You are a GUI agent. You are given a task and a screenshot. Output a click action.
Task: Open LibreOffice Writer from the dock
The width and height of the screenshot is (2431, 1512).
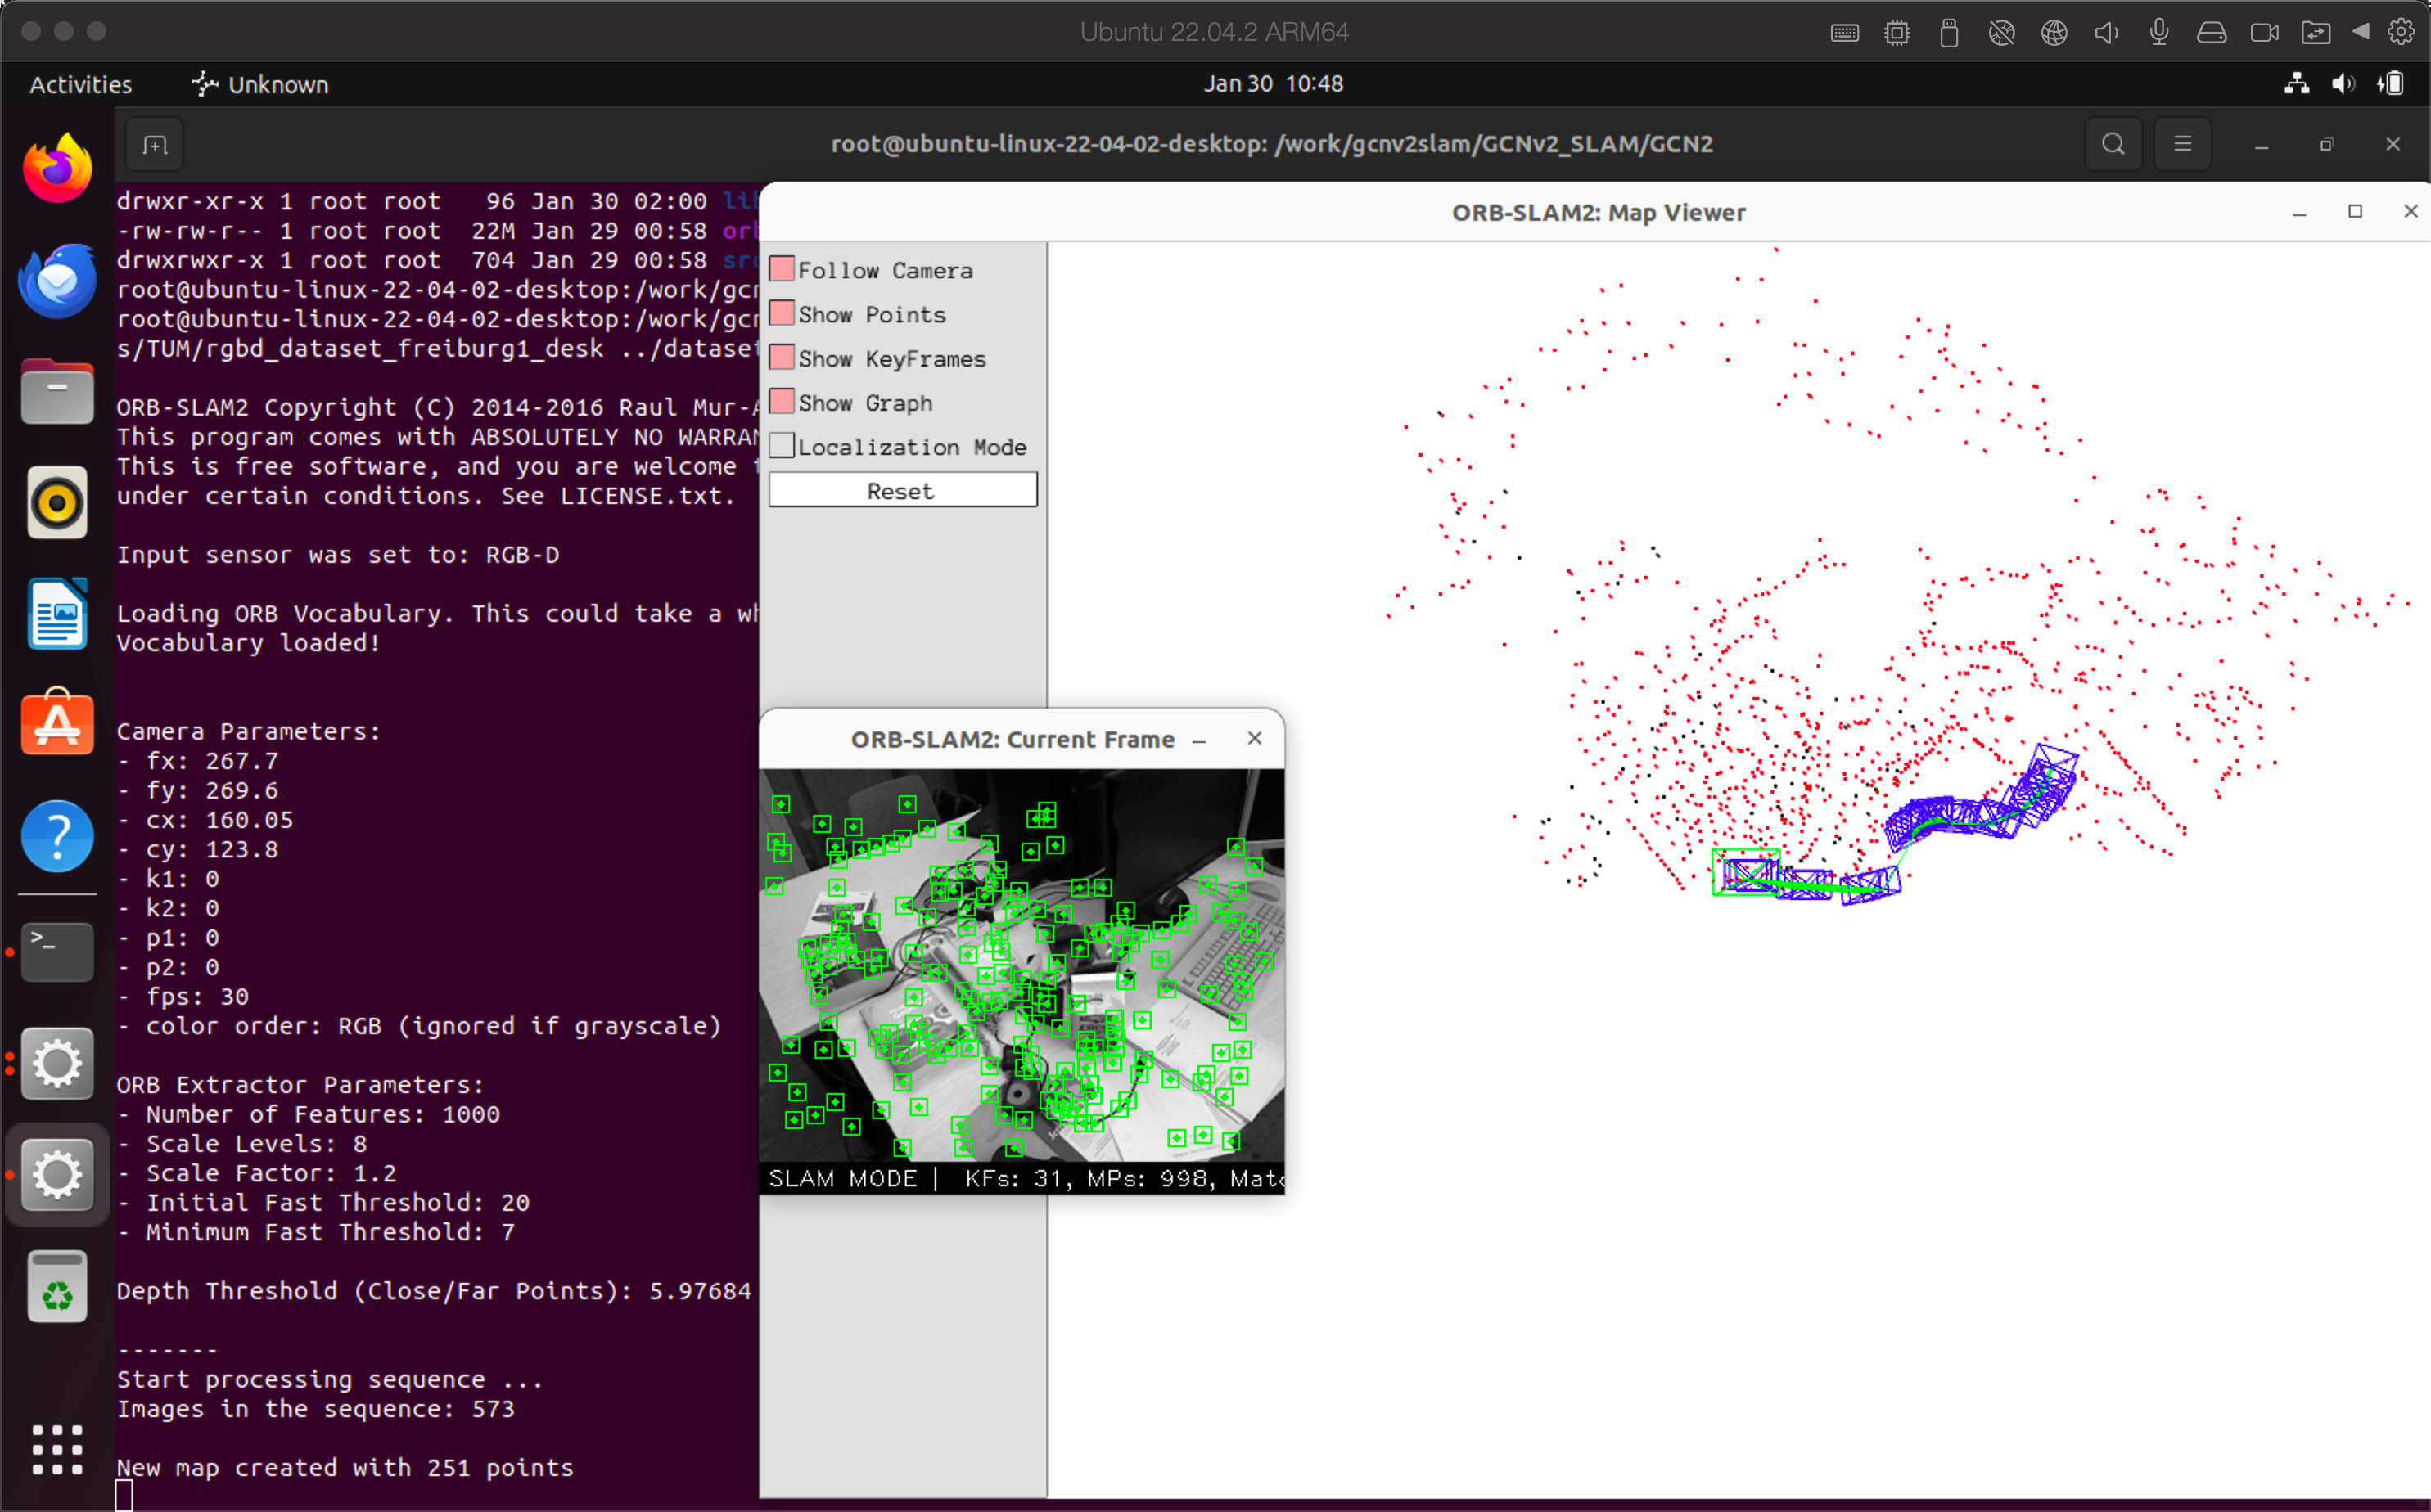pos(57,614)
